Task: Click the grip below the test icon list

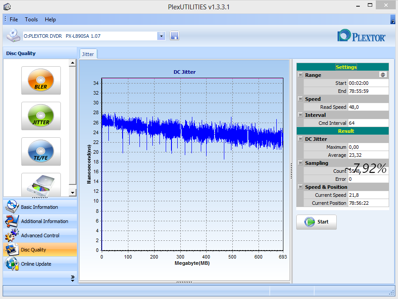Action: (40, 198)
